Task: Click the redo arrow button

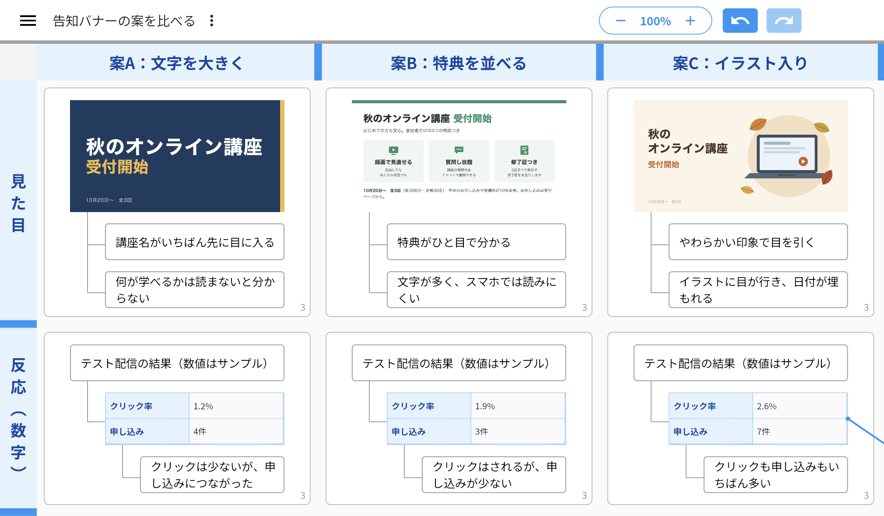Action: pyautogui.click(x=784, y=21)
